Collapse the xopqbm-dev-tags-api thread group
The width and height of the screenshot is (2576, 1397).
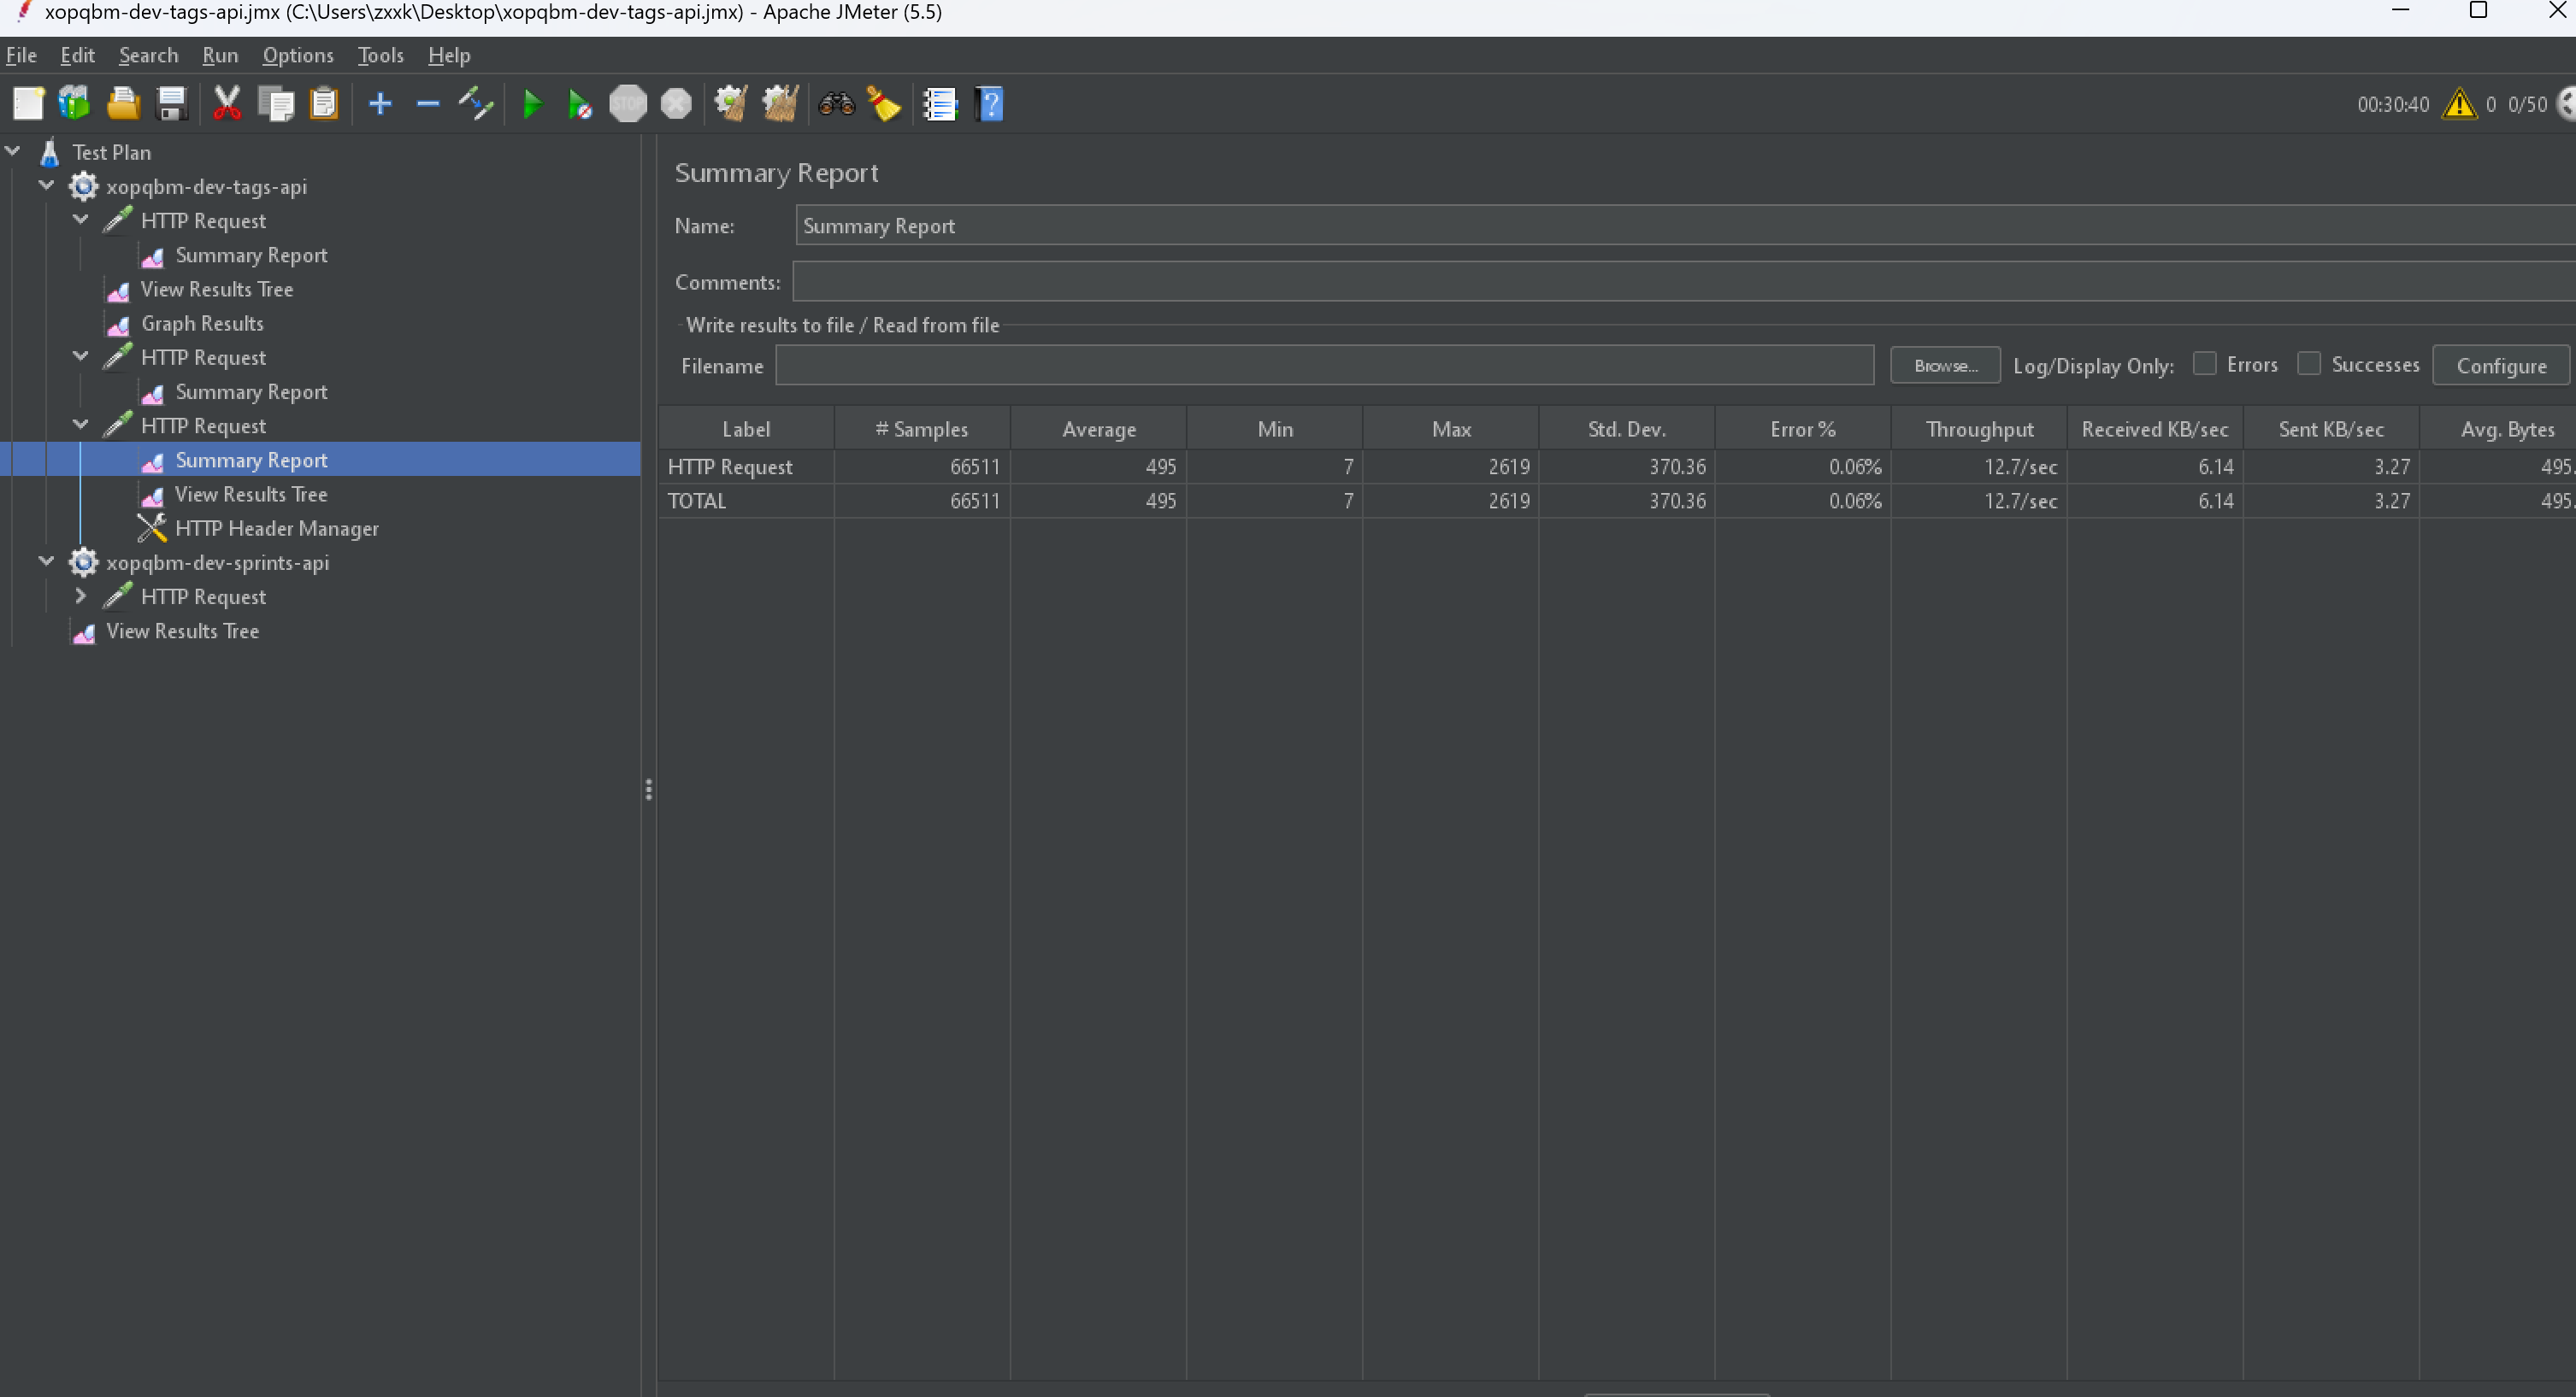click(x=46, y=186)
